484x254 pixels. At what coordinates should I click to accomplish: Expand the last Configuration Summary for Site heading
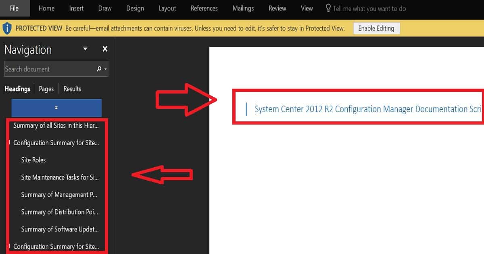tap(10, 246)
